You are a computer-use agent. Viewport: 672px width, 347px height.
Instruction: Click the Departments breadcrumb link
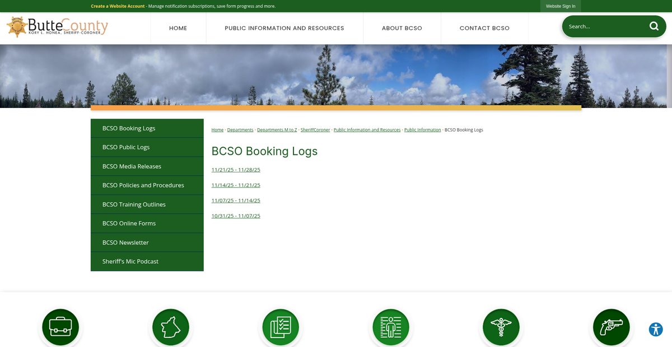[x=240, y=130]
